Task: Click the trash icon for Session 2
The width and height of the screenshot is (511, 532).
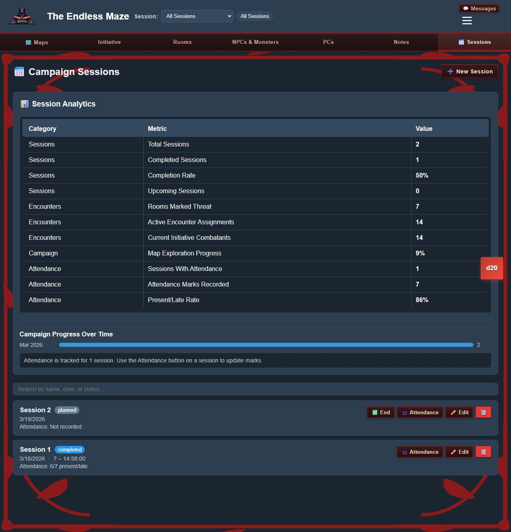Action: [x=483, y=412]
